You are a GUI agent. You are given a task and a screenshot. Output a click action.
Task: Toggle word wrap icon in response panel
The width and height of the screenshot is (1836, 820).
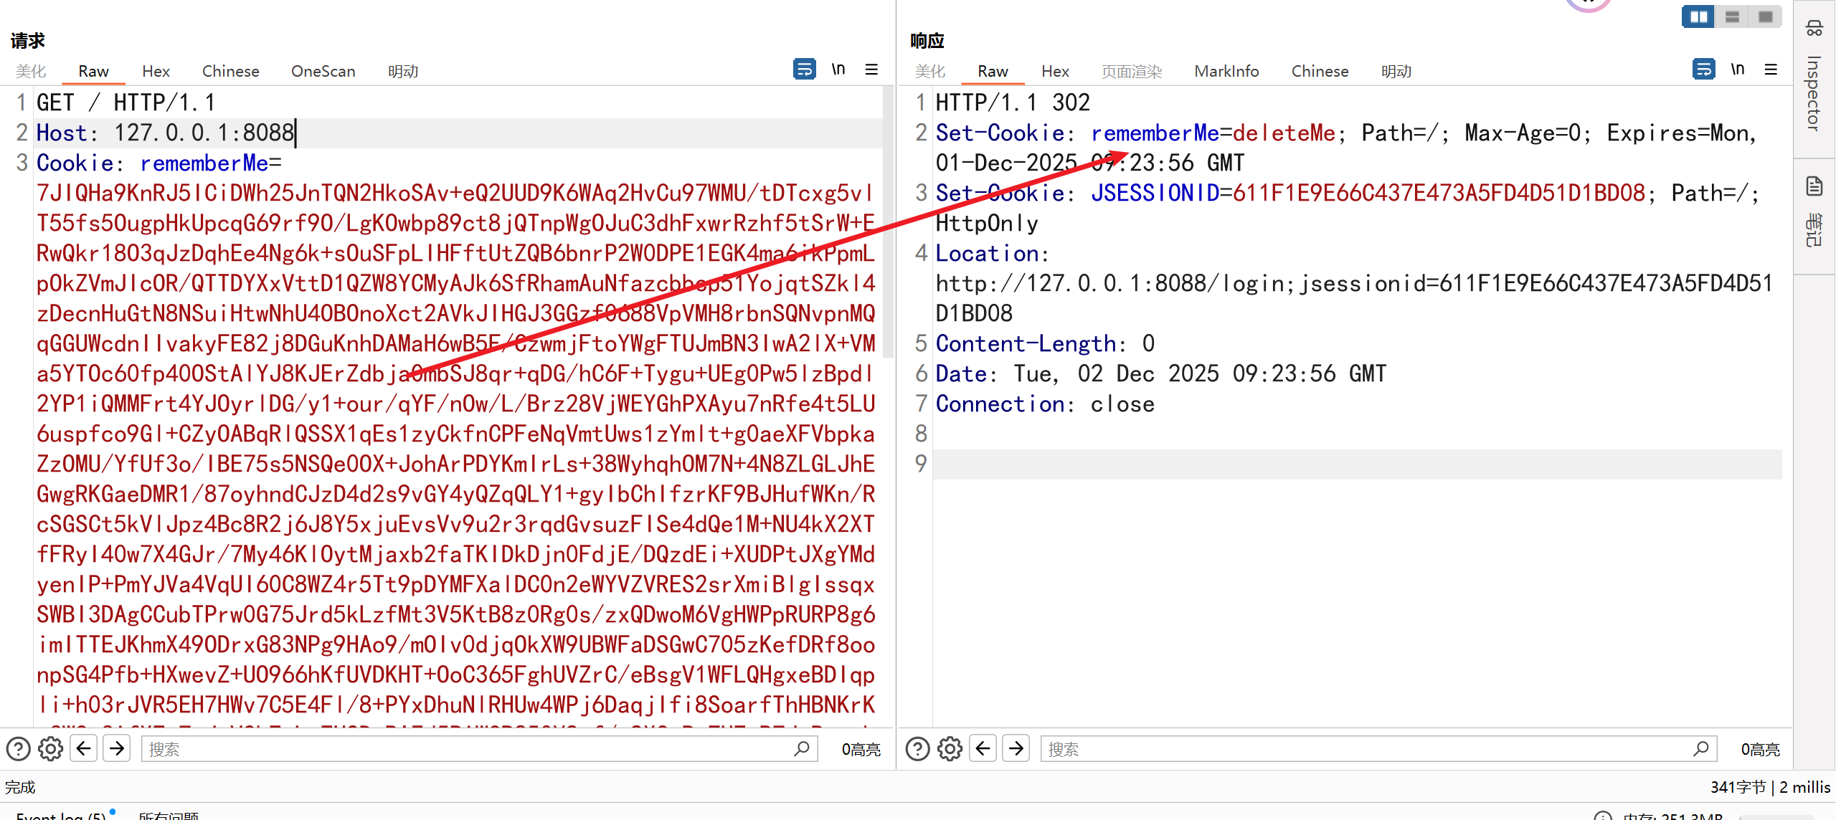(x=1703, y=70)
